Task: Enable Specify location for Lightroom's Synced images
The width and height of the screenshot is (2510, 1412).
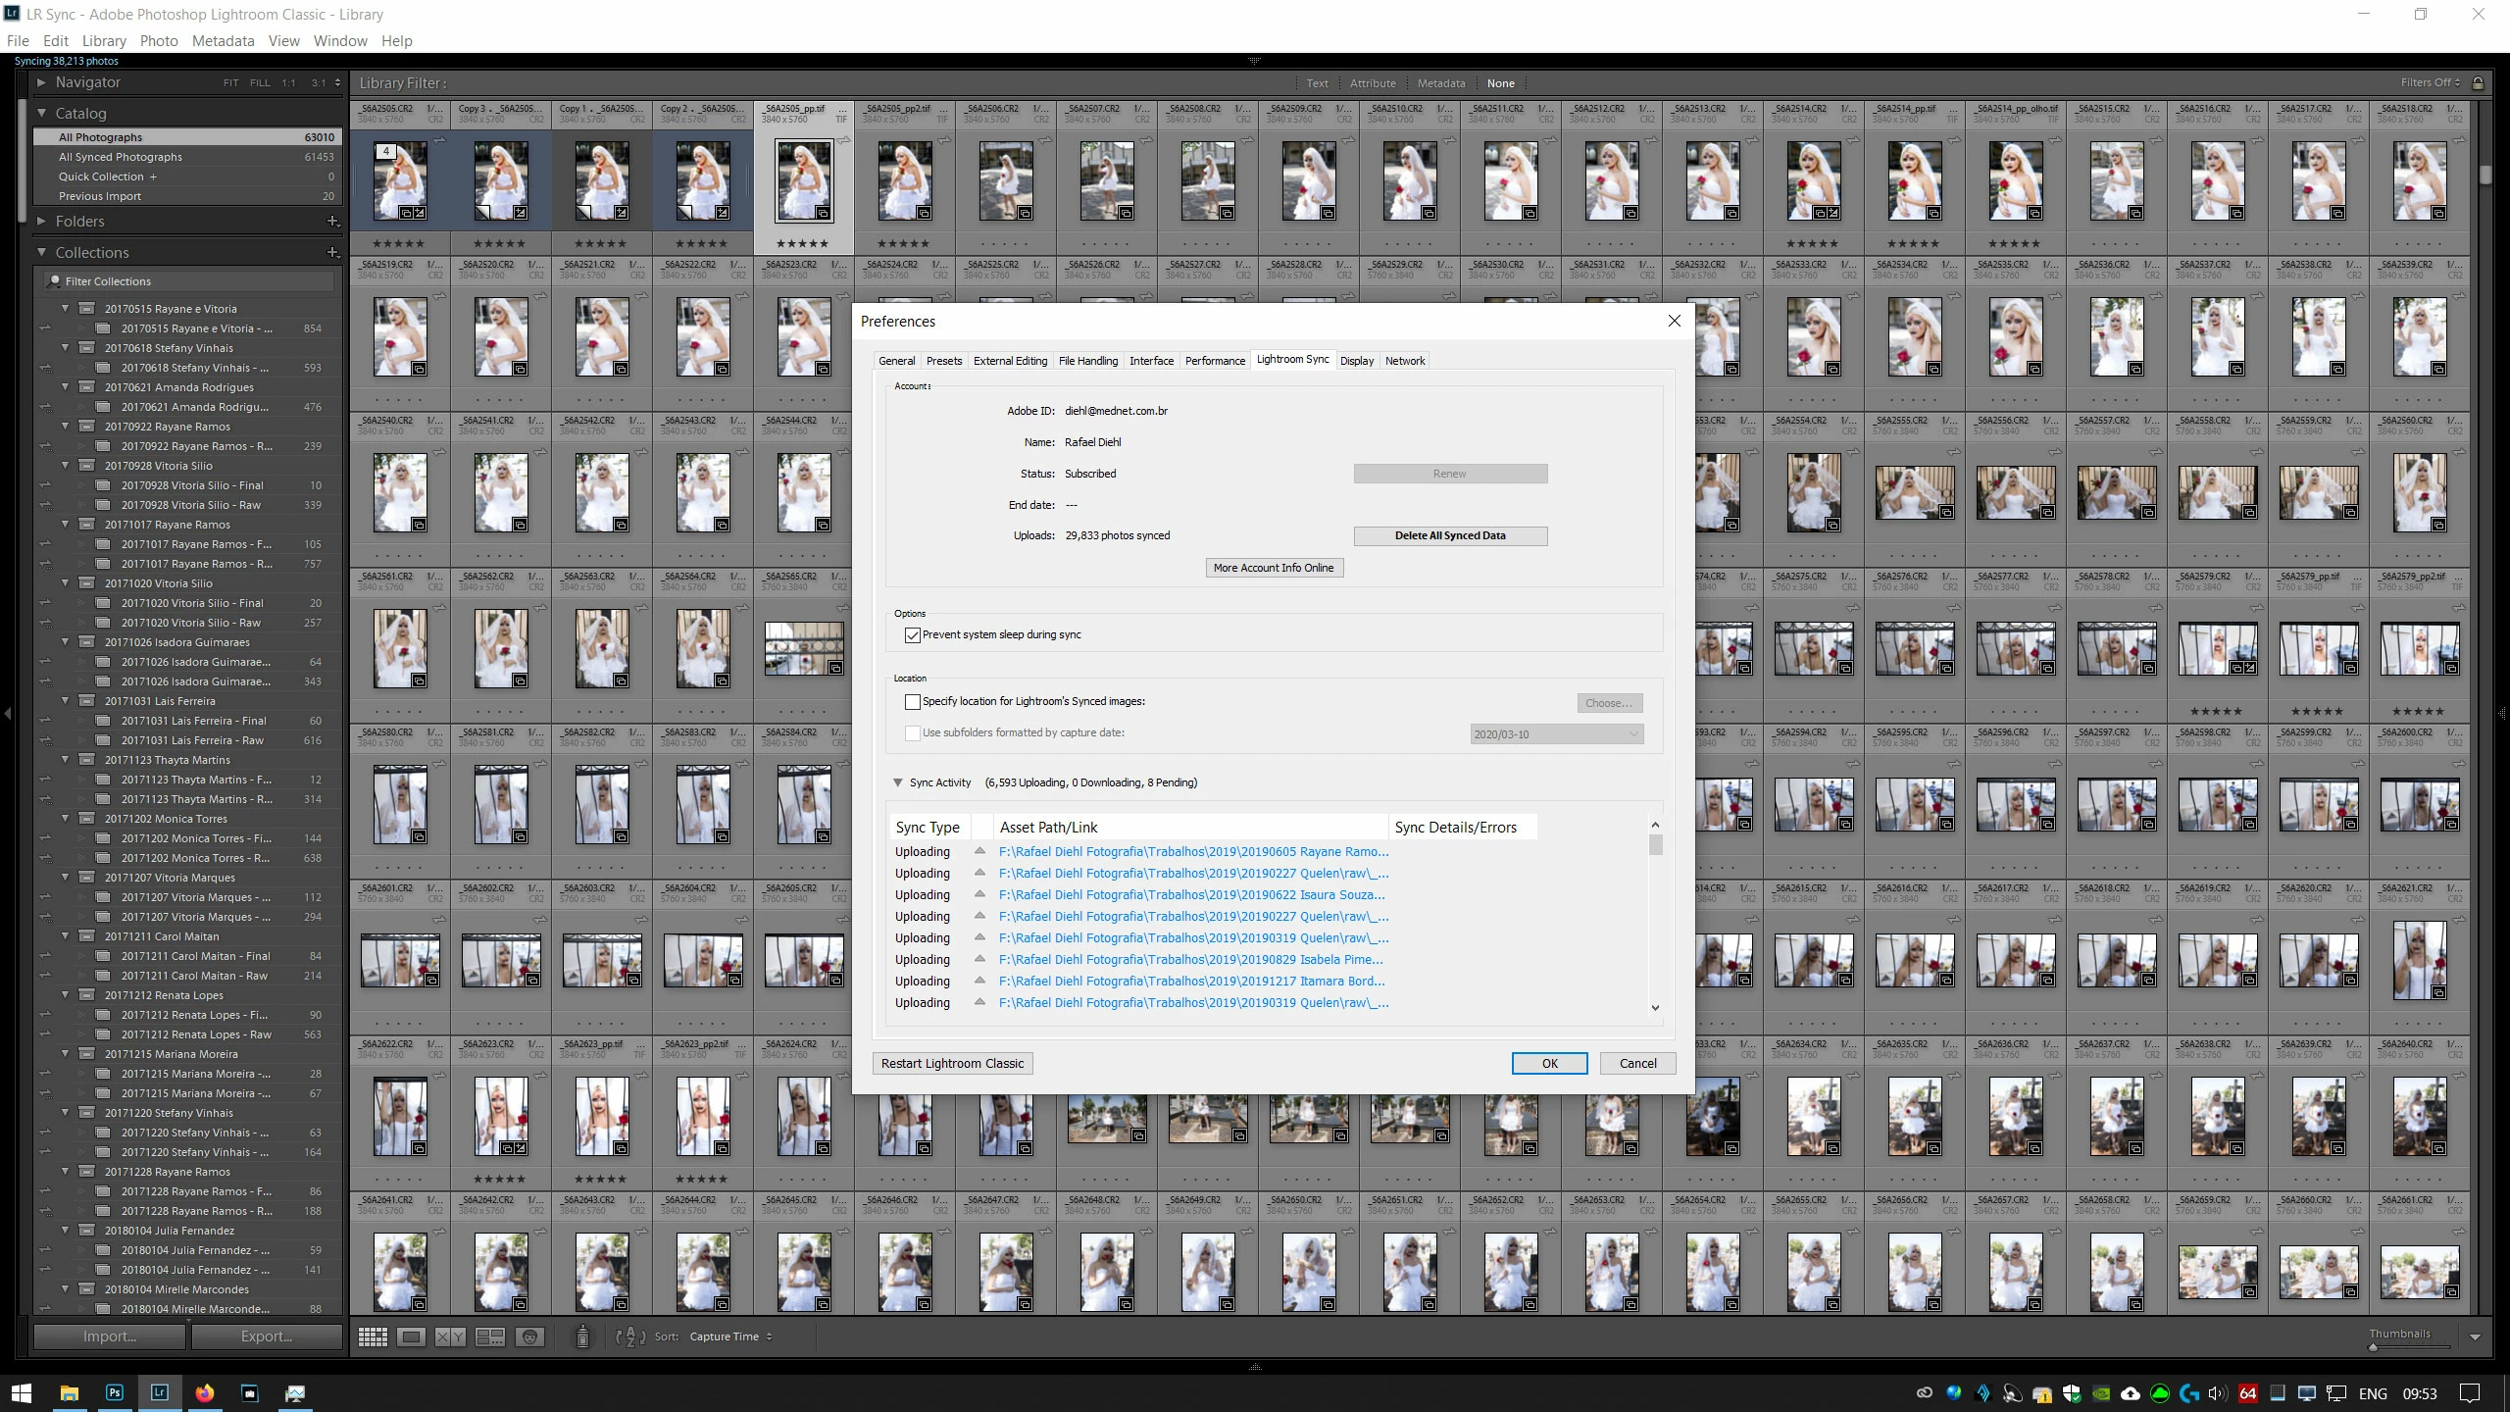Action: (x=913, y=702)
